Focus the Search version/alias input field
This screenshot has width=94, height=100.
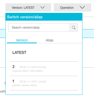pyautogui.click(x=39, y=27)
